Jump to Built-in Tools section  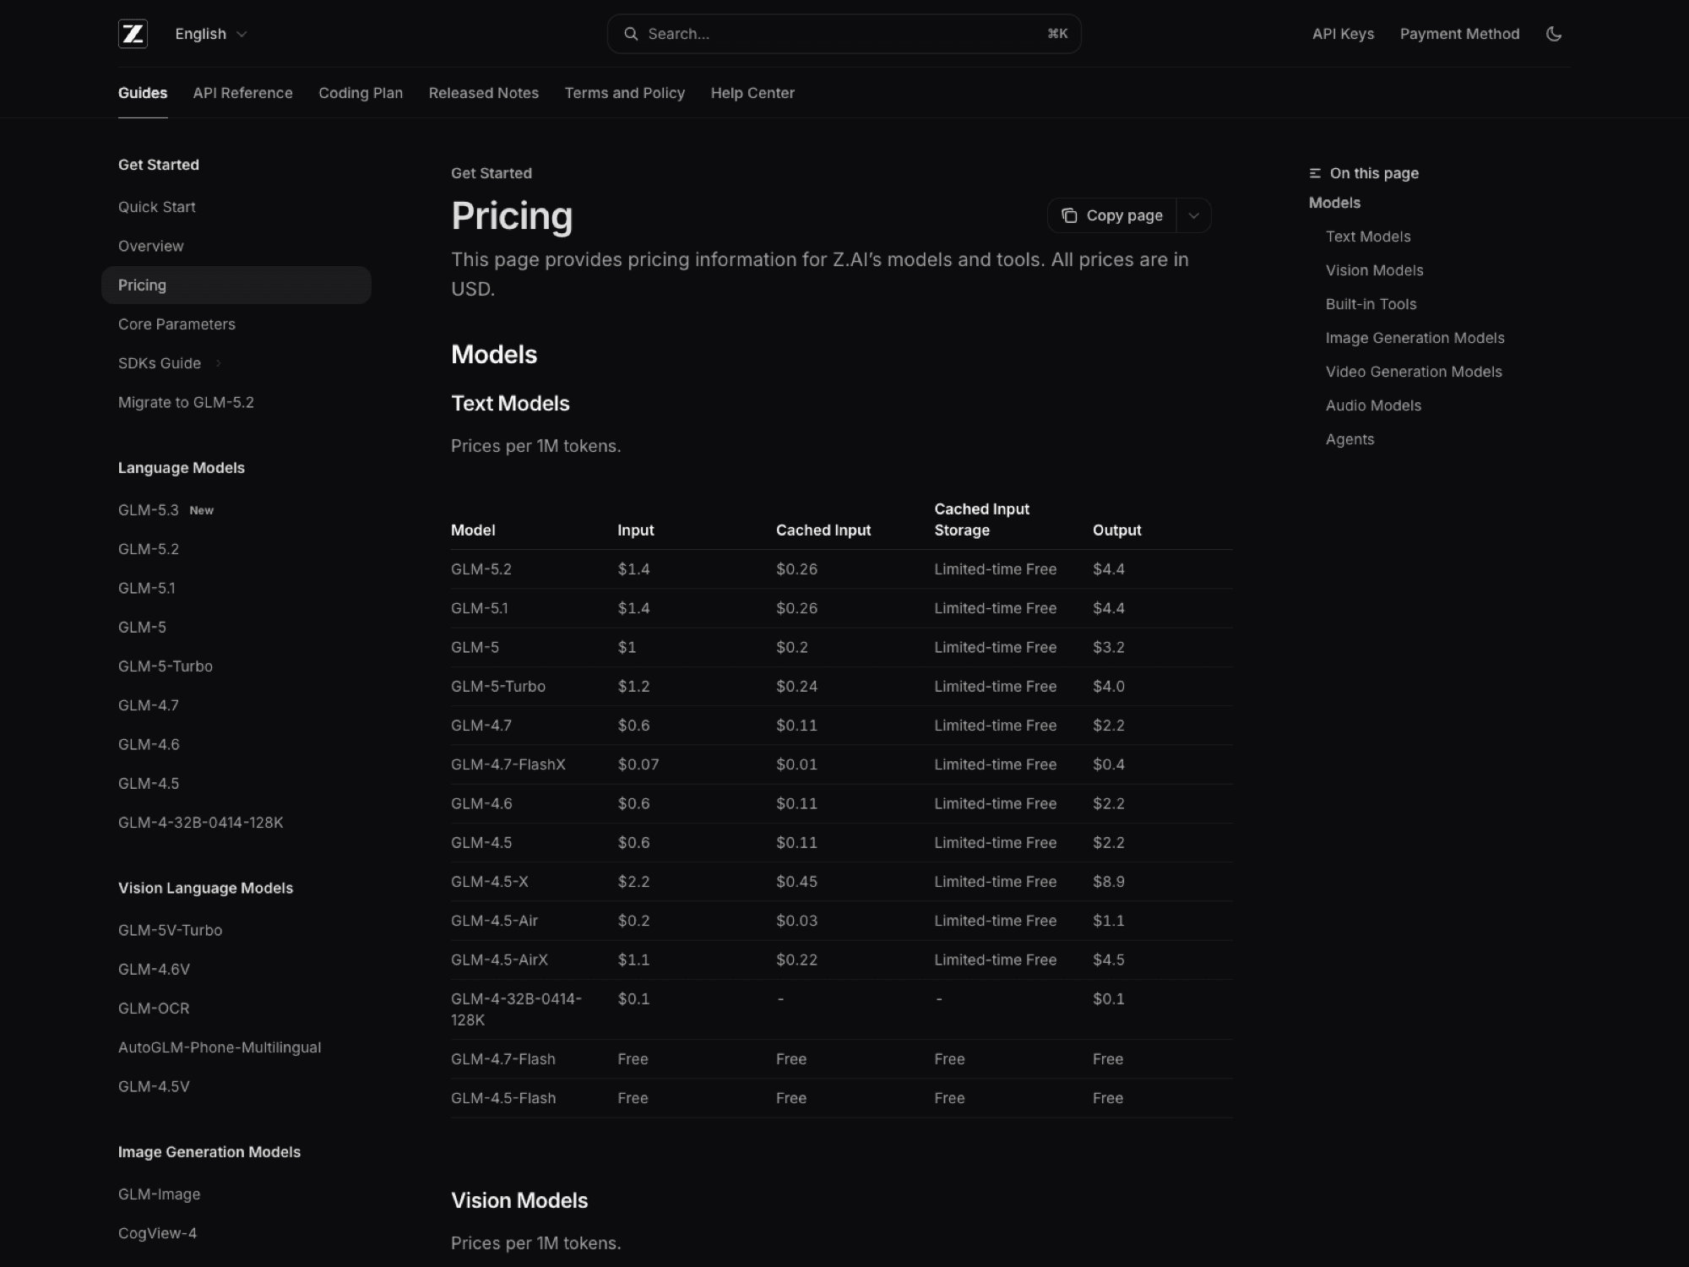pos(1371,304)
